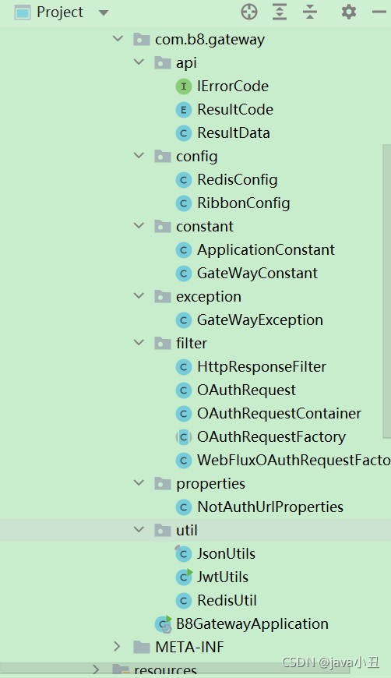Click the Expand All toolbar icon
The image size is (391, 678).
click(x=280, y=12)
